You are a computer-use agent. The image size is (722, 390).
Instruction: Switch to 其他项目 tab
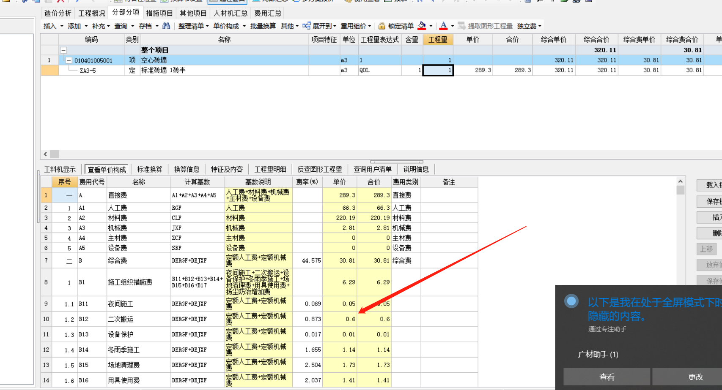coord(193,13)
